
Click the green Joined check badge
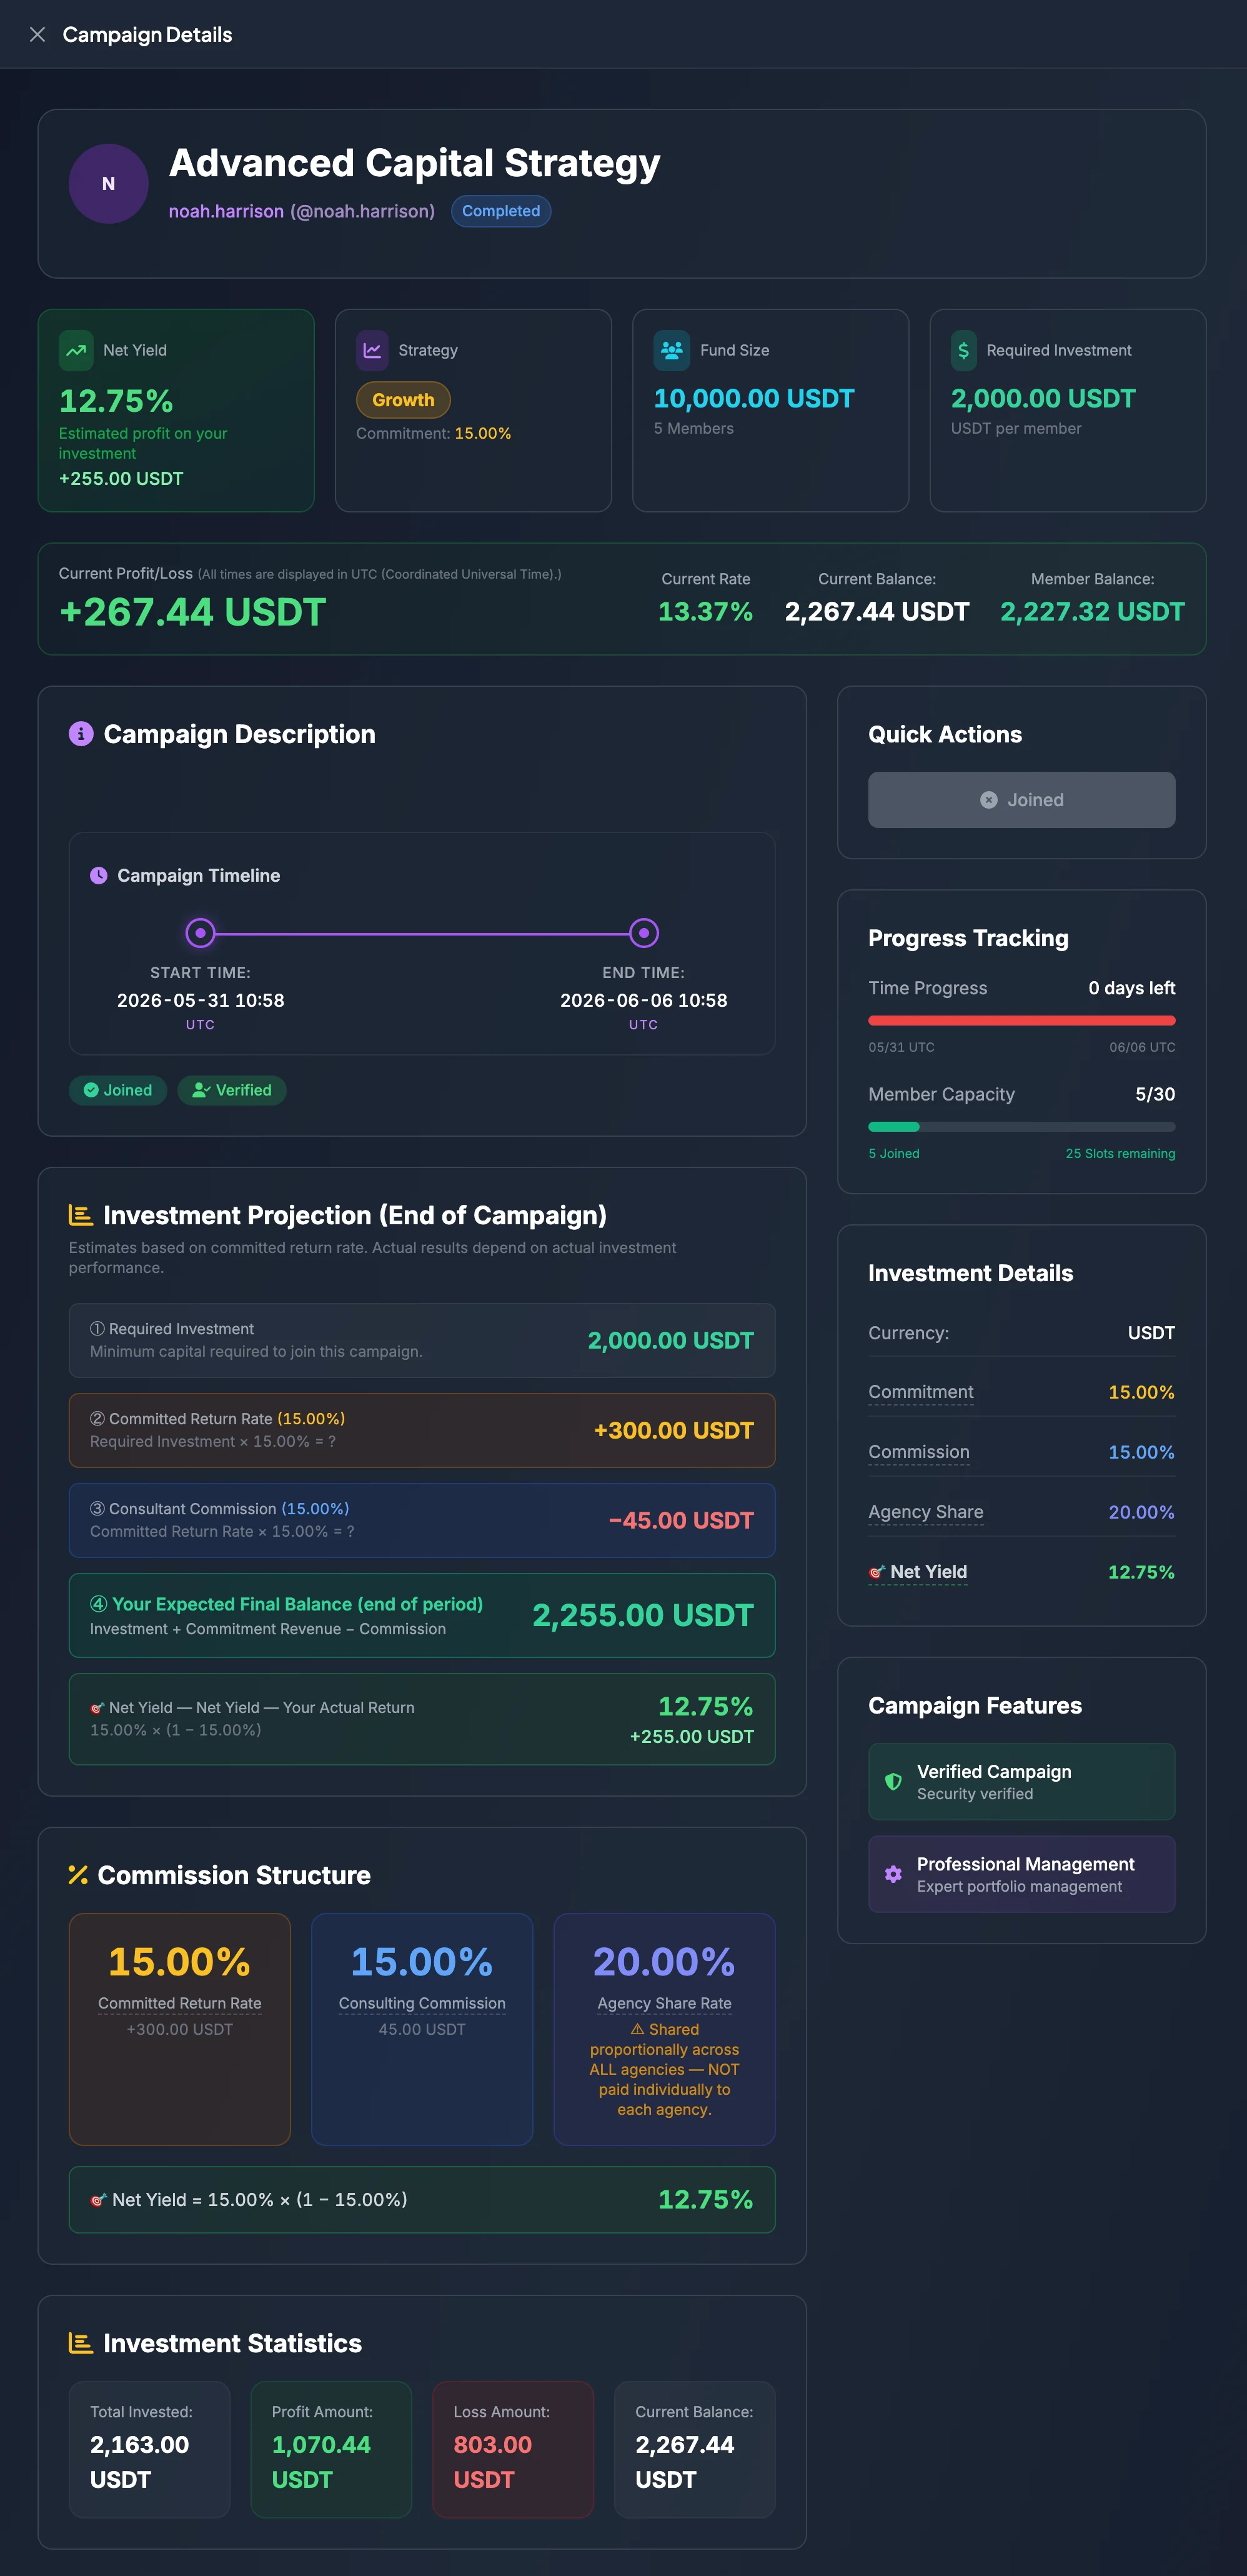point(118,1090)
